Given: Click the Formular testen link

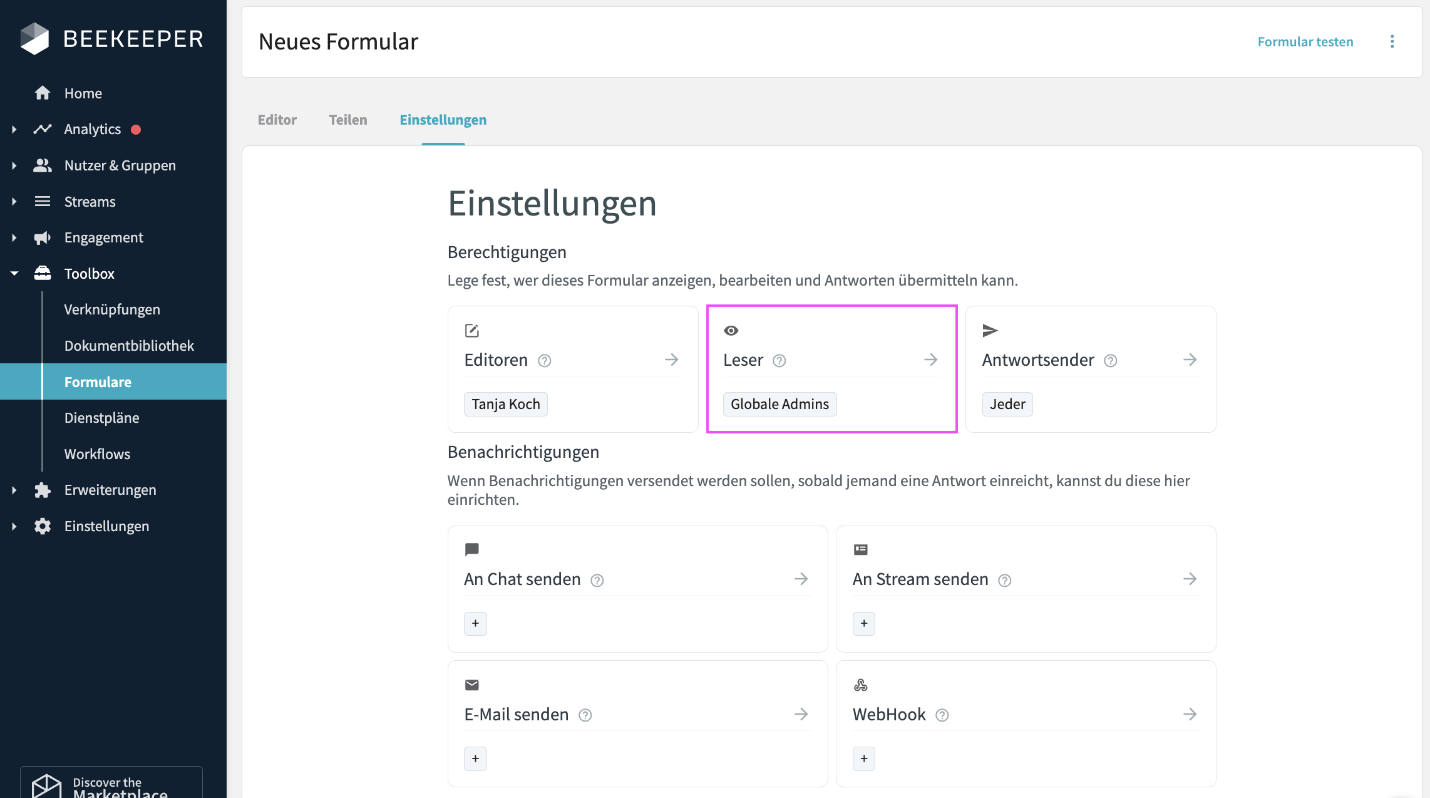Looking at the screenshot, I should pos(1305,42).
